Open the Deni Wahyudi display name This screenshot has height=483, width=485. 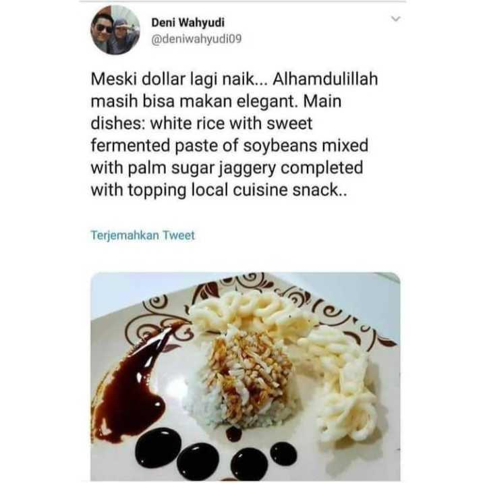point(188,22)
